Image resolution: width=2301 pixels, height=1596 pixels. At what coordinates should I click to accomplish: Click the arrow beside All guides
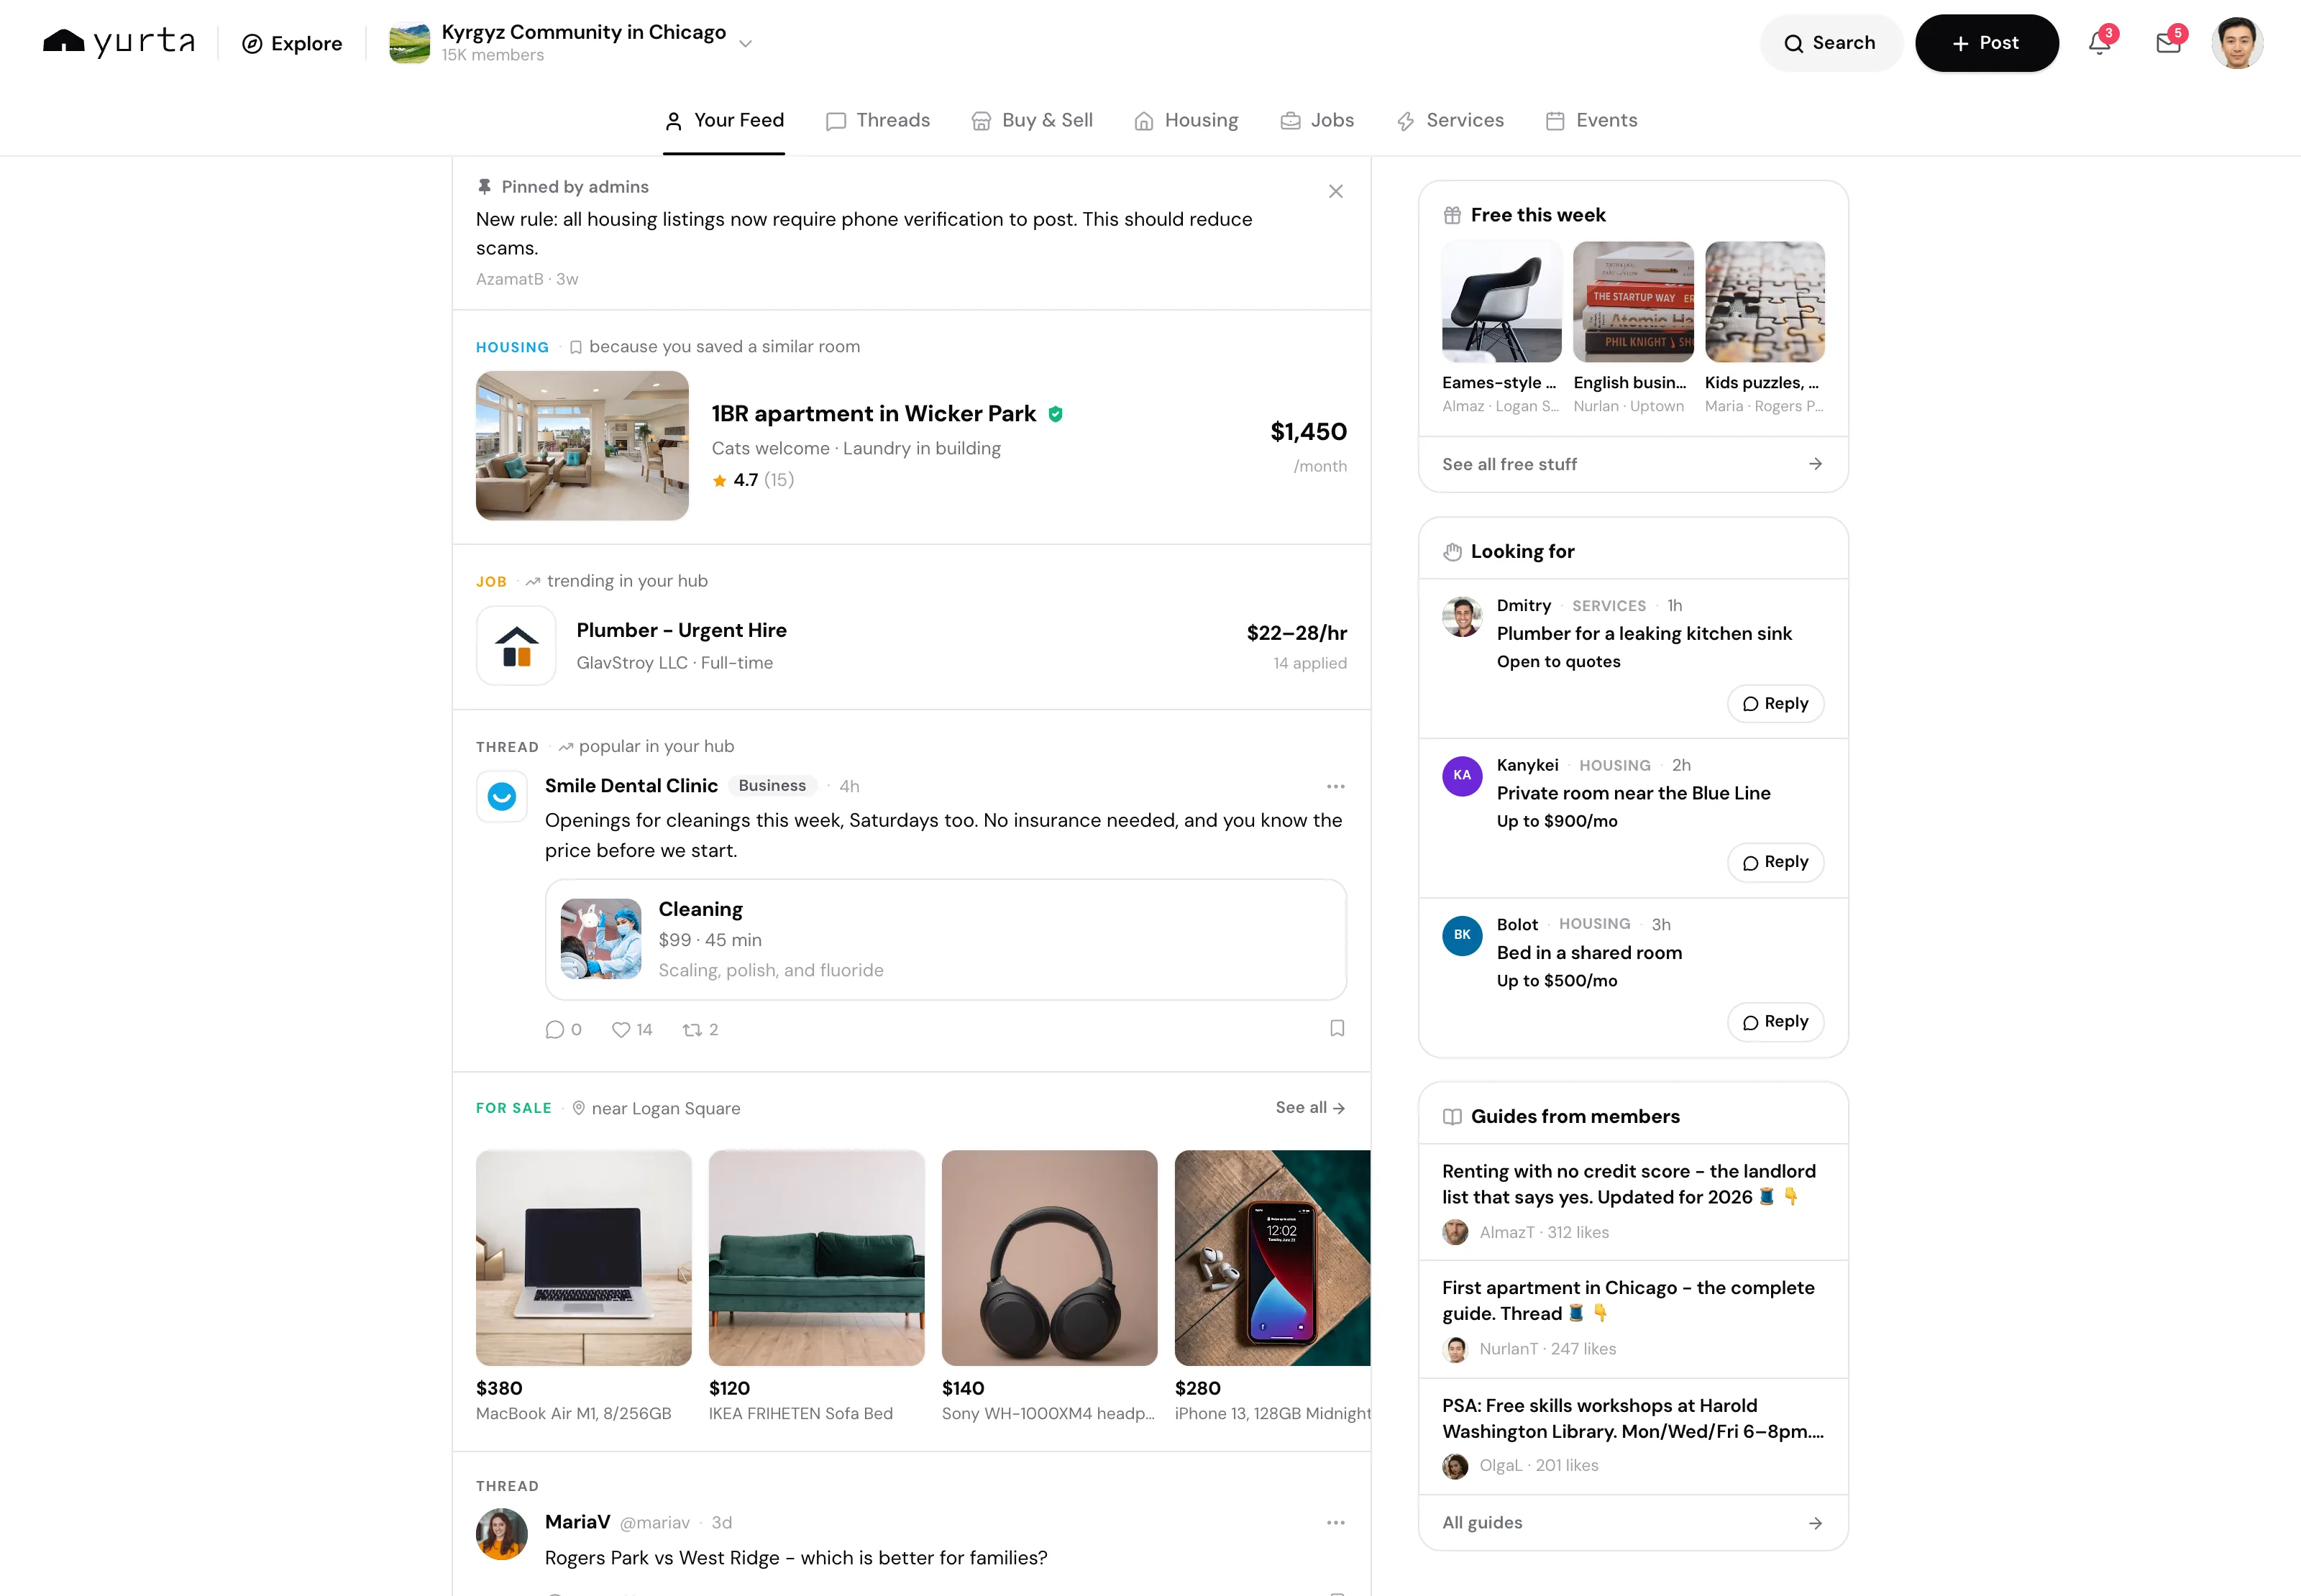(x=1815, y=1523)
